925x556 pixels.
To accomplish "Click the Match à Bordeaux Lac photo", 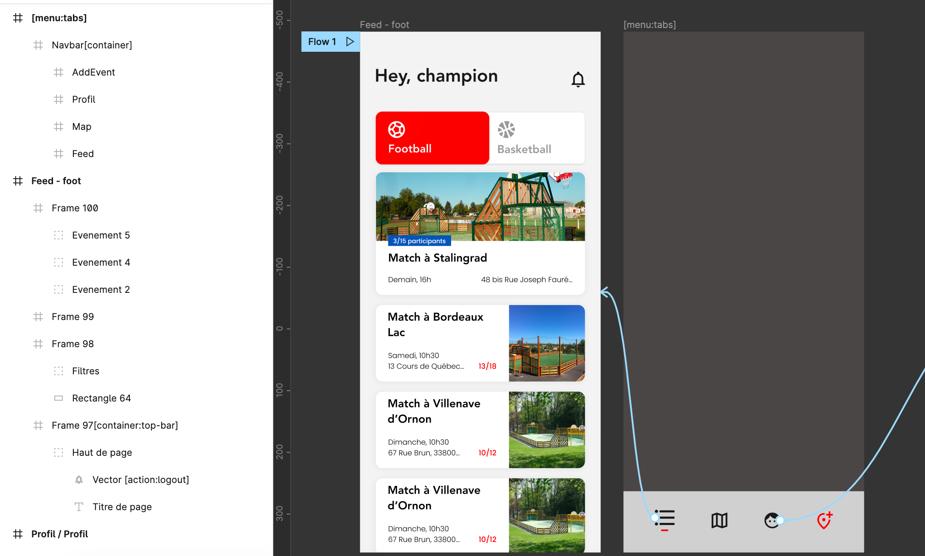I will tap(547, 343).
